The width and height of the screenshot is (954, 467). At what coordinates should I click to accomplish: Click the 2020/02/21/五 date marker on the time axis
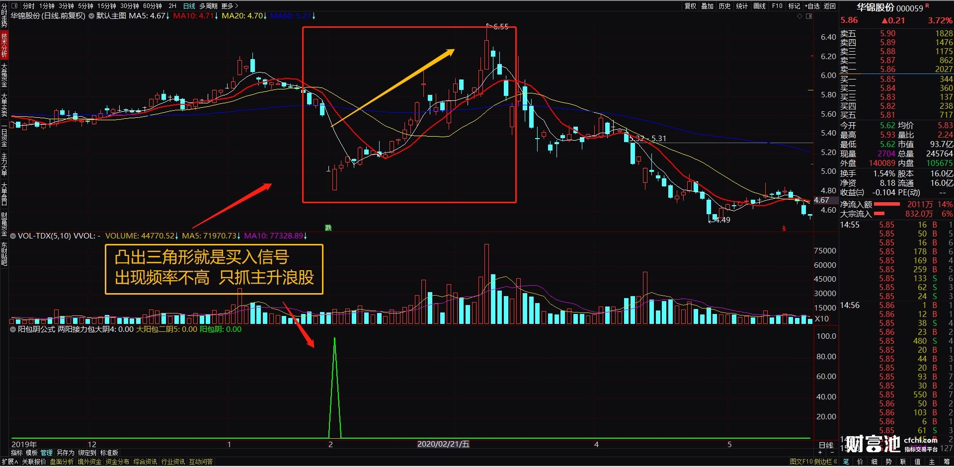(x=443, y=444)
